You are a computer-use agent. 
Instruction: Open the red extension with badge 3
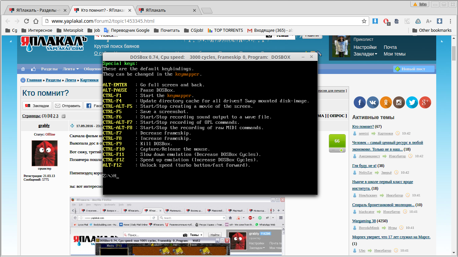click(x=386, y=21)
